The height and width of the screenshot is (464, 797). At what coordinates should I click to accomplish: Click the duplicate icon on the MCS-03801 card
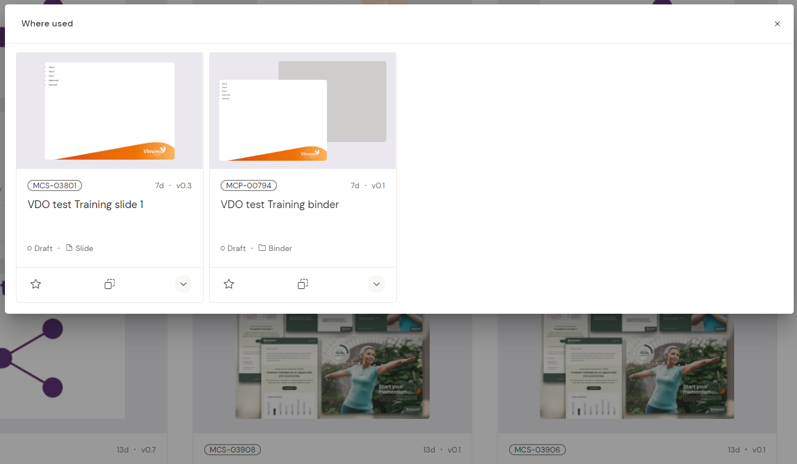pyautogui.click(x=110, y=284)
